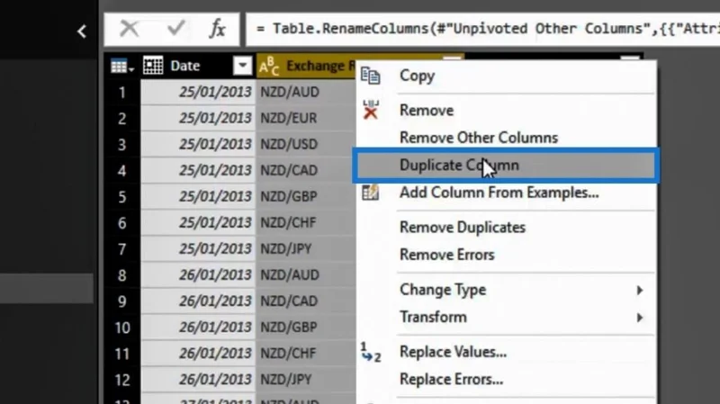The image size is (720, 404).
Task: Click the ABC text type icon
Action: pyautogui.click(x=269, y=66)
